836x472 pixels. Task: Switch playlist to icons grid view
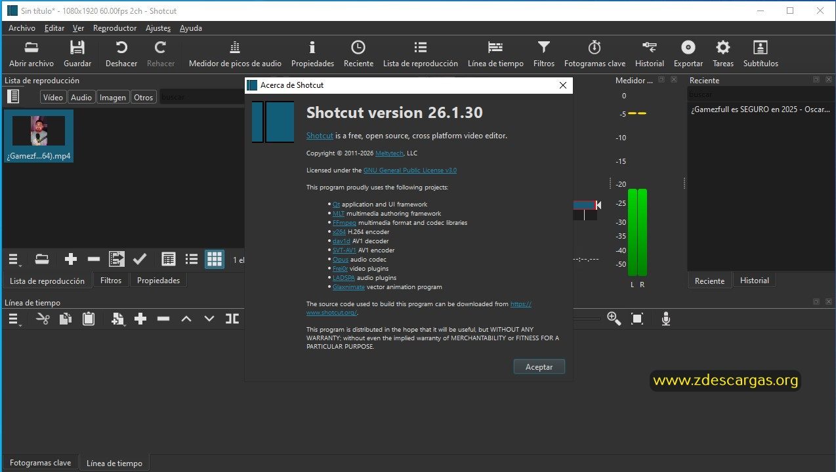[215, 259]
